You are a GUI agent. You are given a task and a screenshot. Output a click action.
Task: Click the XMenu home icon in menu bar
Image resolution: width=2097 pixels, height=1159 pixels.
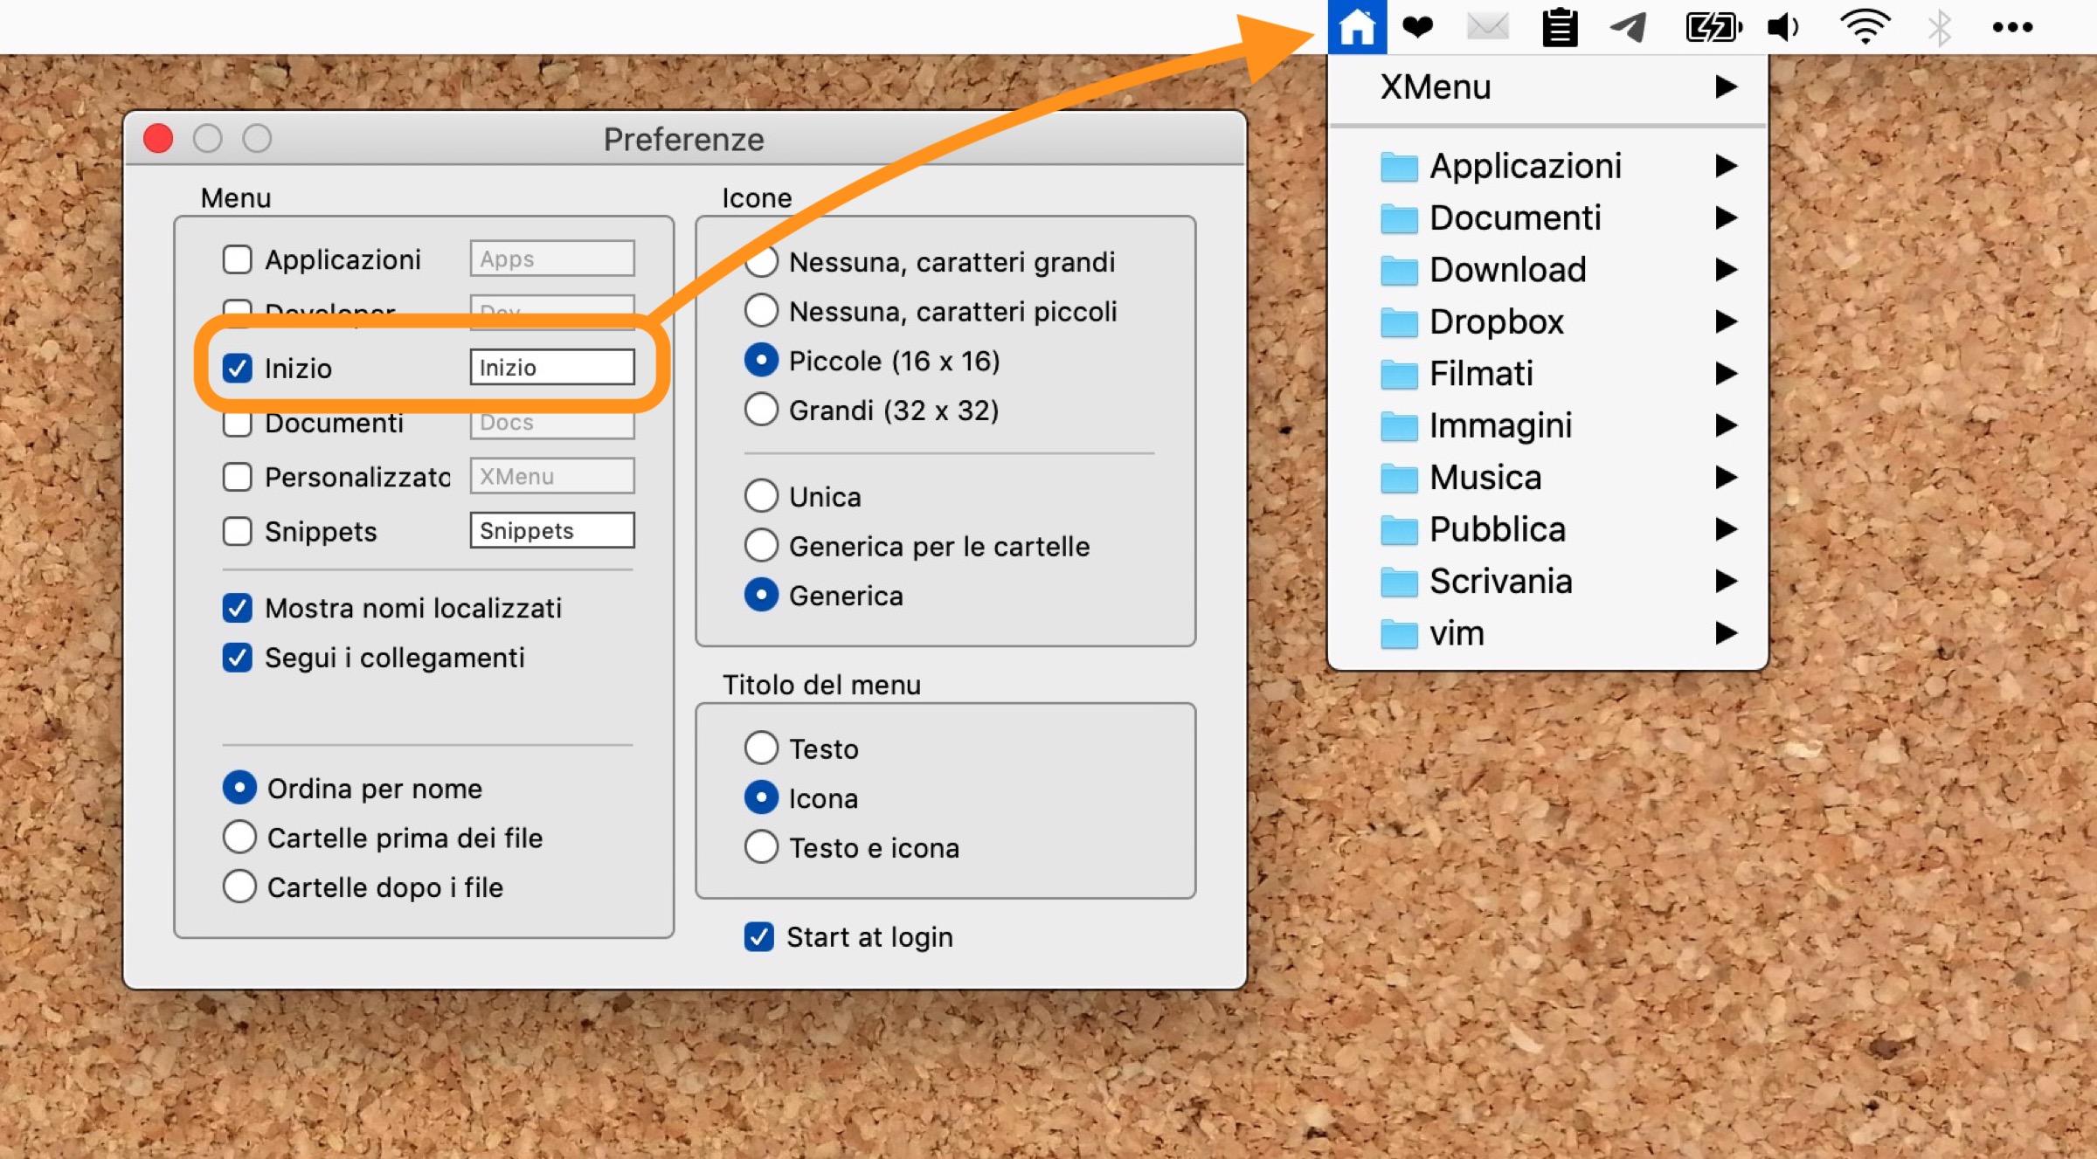[x=1356, y=27]
